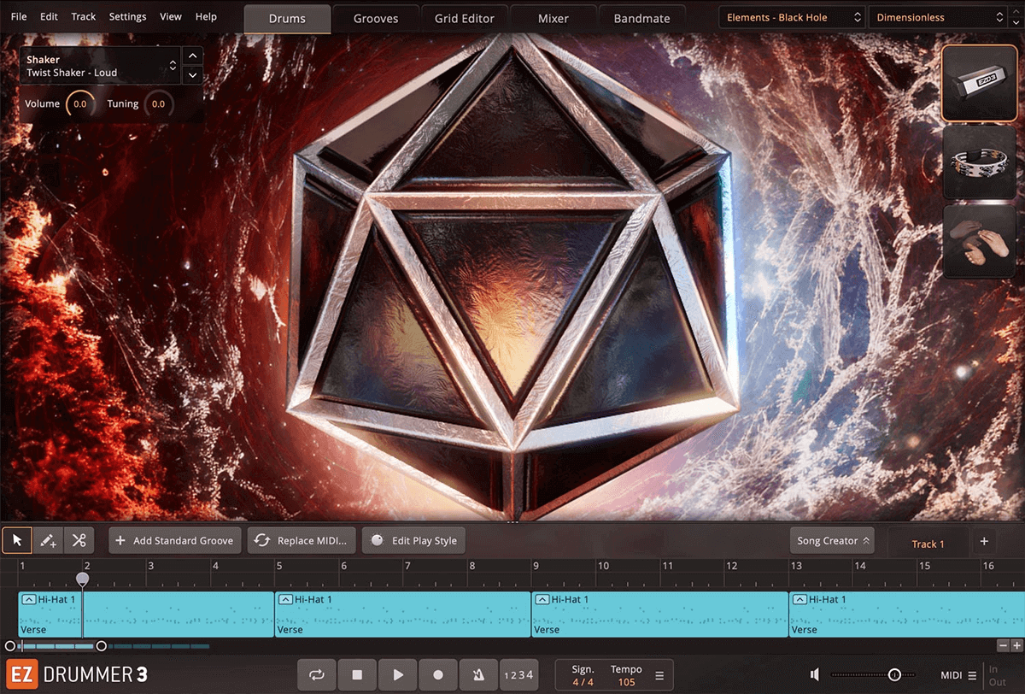Click the 1234 count-in button
Viewport: 1025px width, 694px height.
point(518,674)
